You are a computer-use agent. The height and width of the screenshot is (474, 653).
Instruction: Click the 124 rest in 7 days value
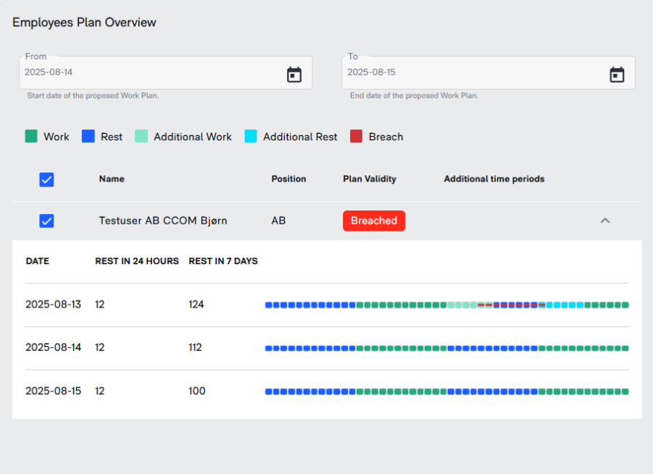click(196, 305)
